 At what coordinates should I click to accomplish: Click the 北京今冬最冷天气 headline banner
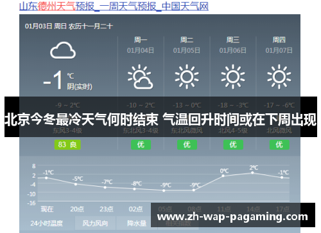point(160,117)
